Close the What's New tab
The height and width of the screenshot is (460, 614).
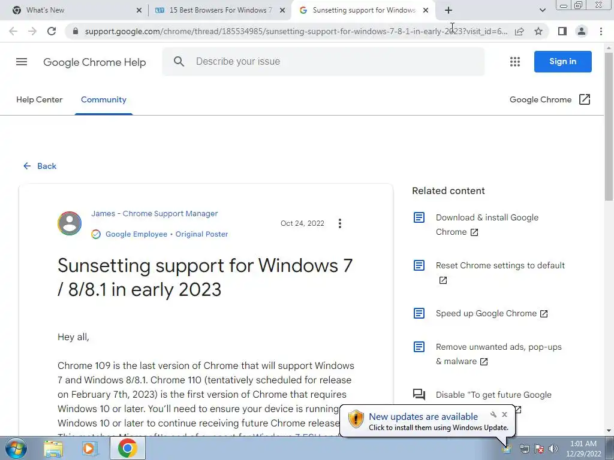click(139, 10)
